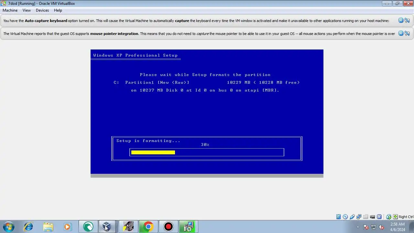Click the muted volume tray icon
The height and width of the screenshot is (233, 414).
[381, 227]
